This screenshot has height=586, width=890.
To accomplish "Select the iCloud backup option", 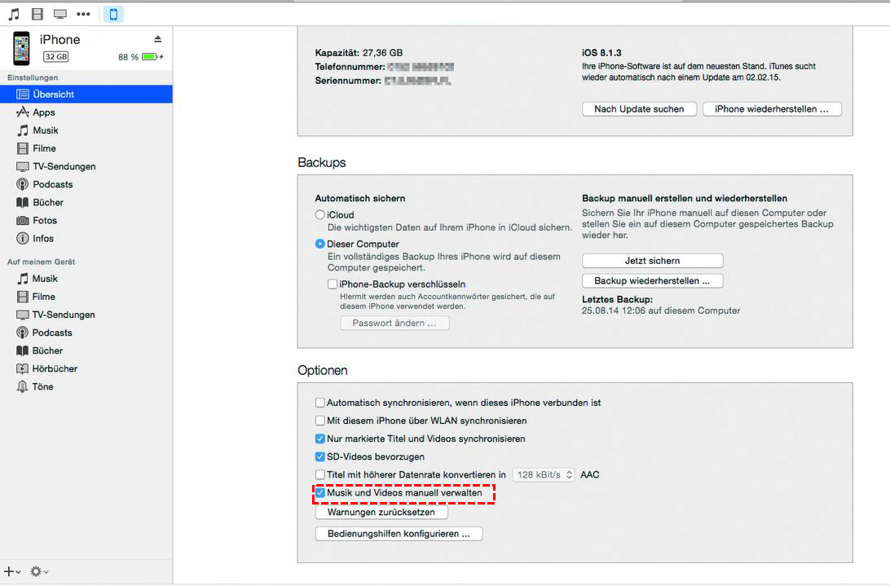I will pyautogui.click(x=320, y=214).
